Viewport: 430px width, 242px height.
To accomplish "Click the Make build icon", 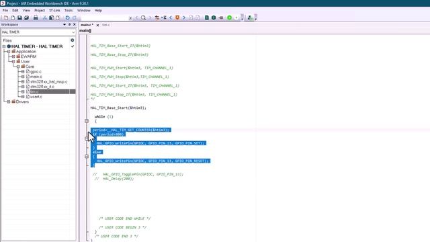I will tap(214, 18).
